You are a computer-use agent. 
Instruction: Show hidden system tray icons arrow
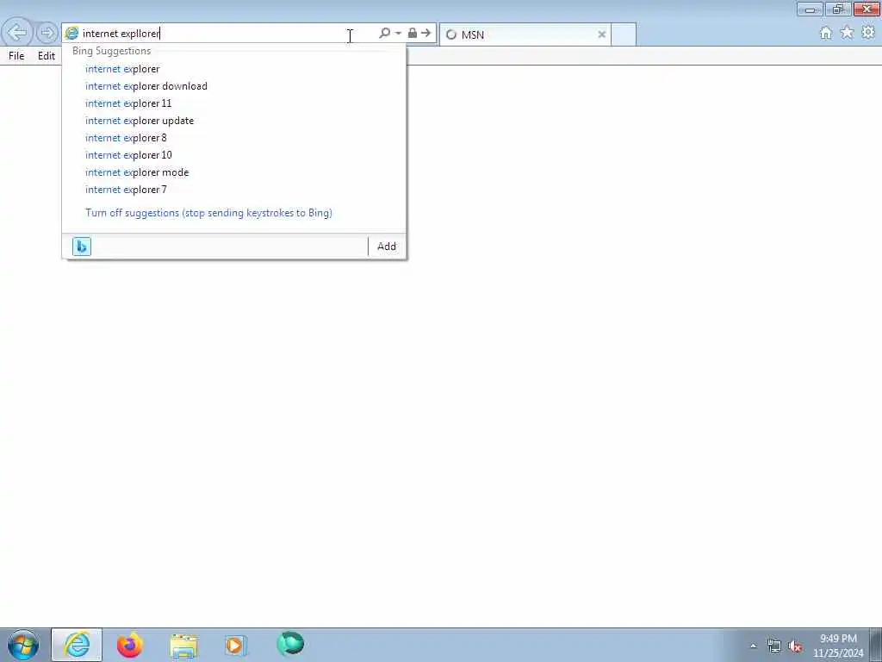pos(753,646)
